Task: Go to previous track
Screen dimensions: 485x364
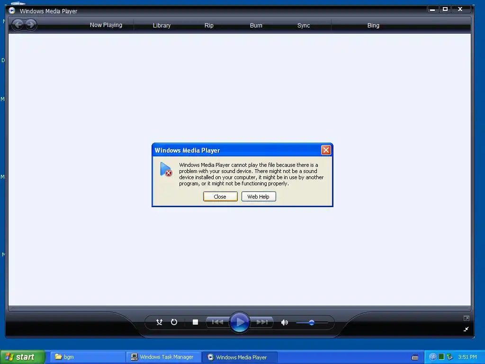Action: click(217, 322)
